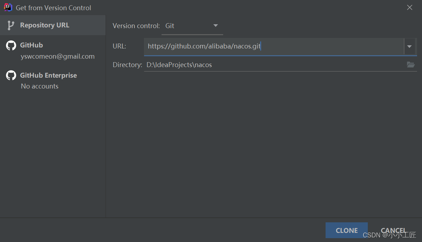Open the Git version control combo box
The height and width of the screenshot is (242, 422).
coord(187,26)
